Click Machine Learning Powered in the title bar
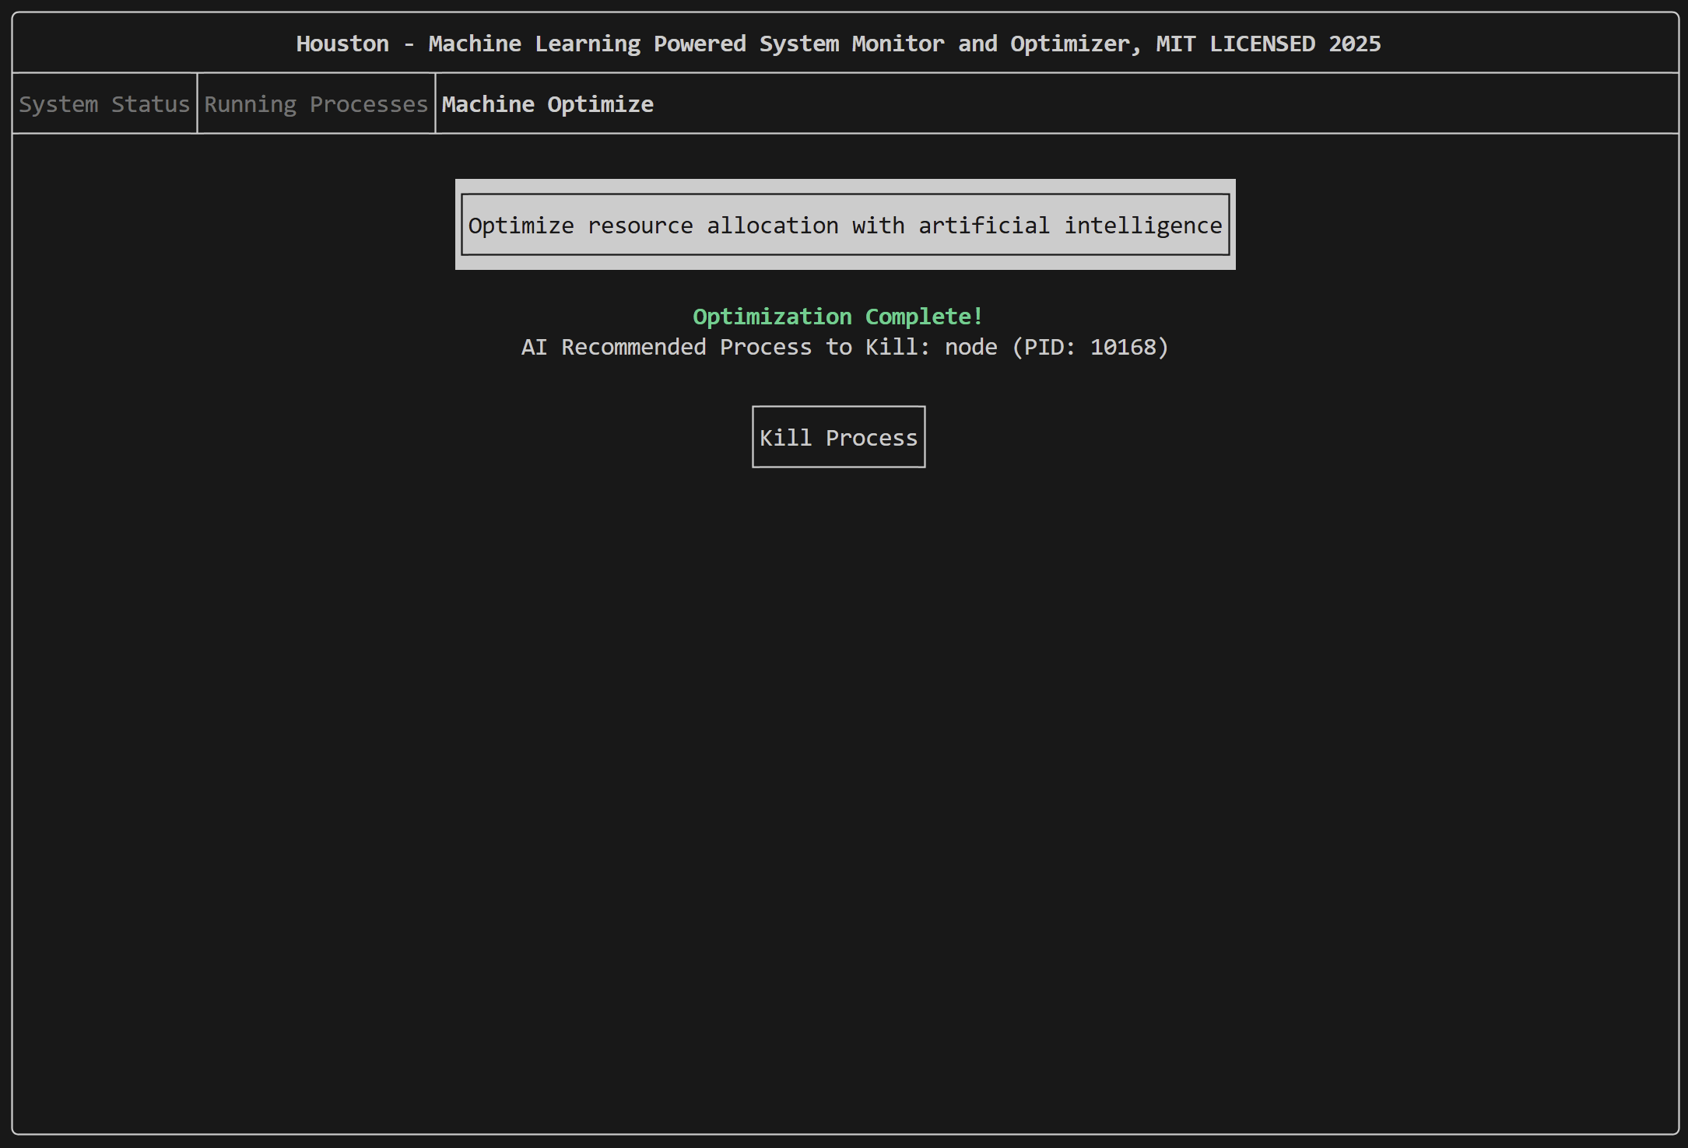Image resolution: width=1688 pixels, height=1148 pixels. [587, 44]
